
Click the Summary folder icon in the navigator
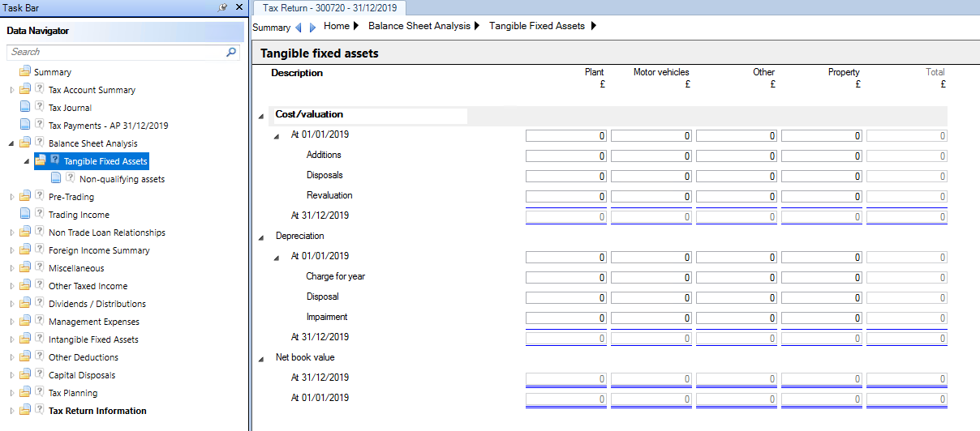(x=25, y=72)
